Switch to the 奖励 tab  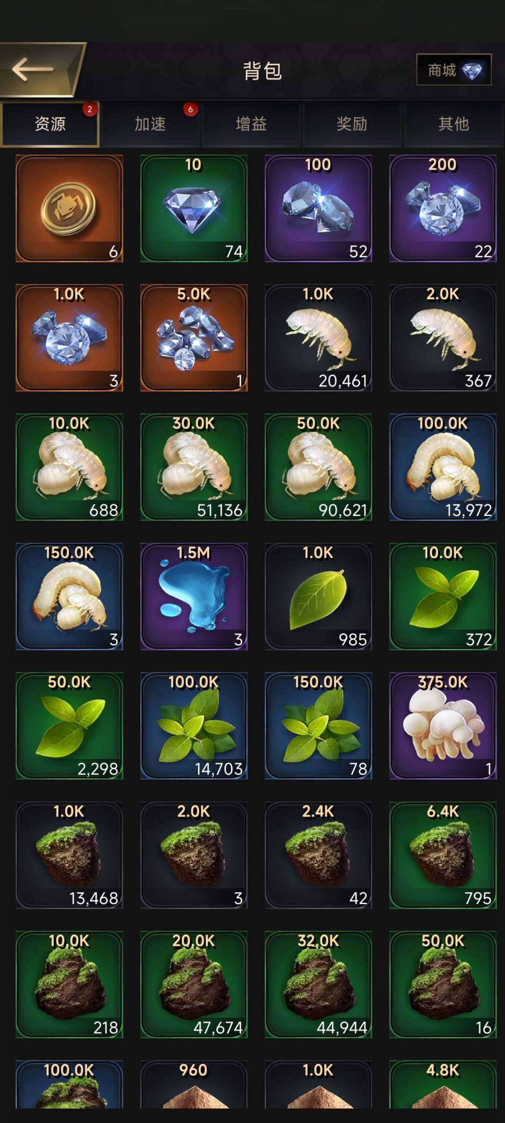pyautogui.click(x=352, y=124)
